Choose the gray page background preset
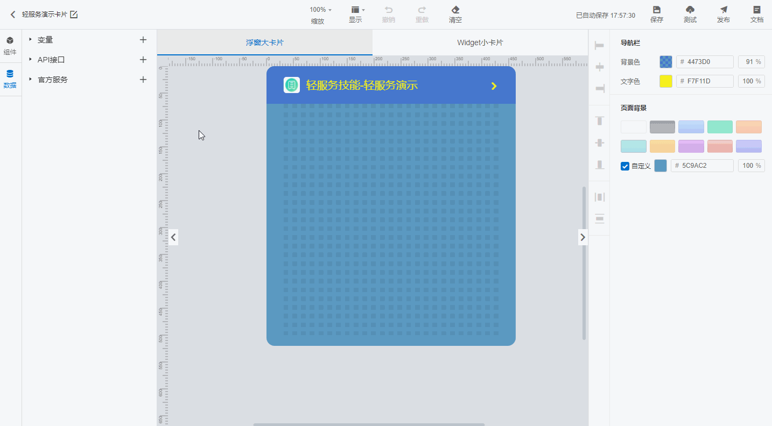 click(x=662, y=127)
